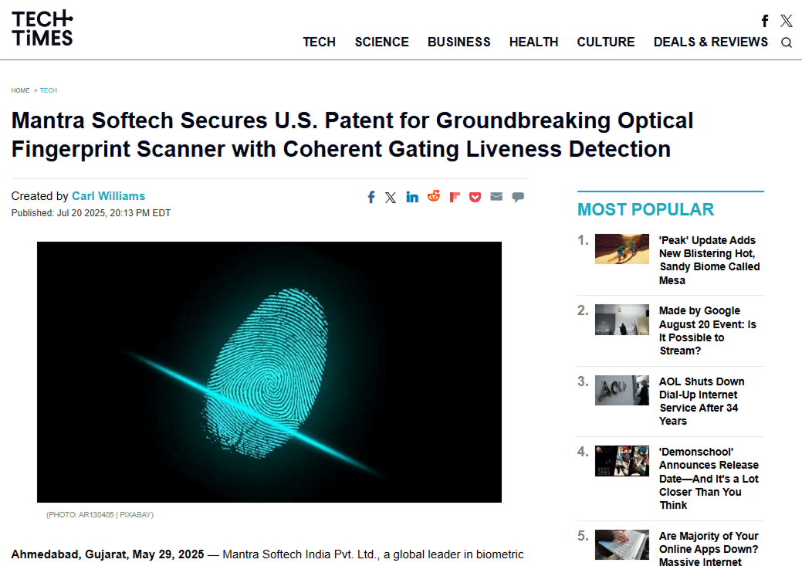Share article on Flipboard

455,197
